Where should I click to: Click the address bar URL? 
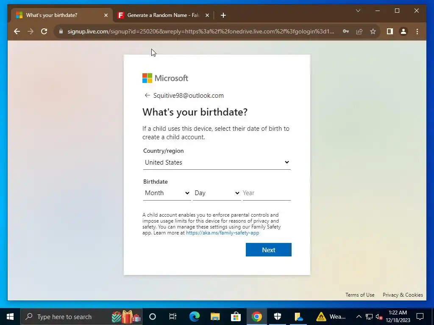pyautogui.click(x=200, y=31)
